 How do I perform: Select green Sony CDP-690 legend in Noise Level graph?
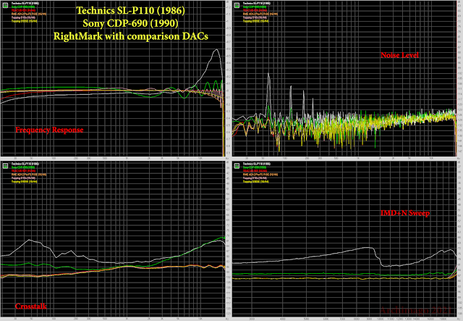(255, 7)
